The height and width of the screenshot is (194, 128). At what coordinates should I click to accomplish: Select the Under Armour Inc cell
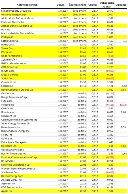click(x=11, y=56)
